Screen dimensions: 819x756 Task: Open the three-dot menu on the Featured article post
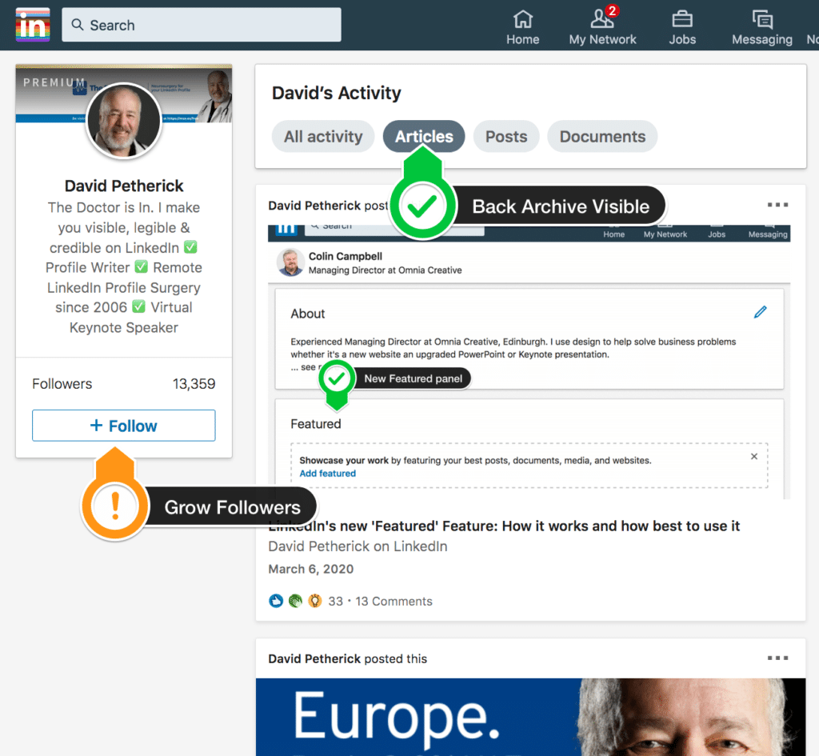point(777,205)
